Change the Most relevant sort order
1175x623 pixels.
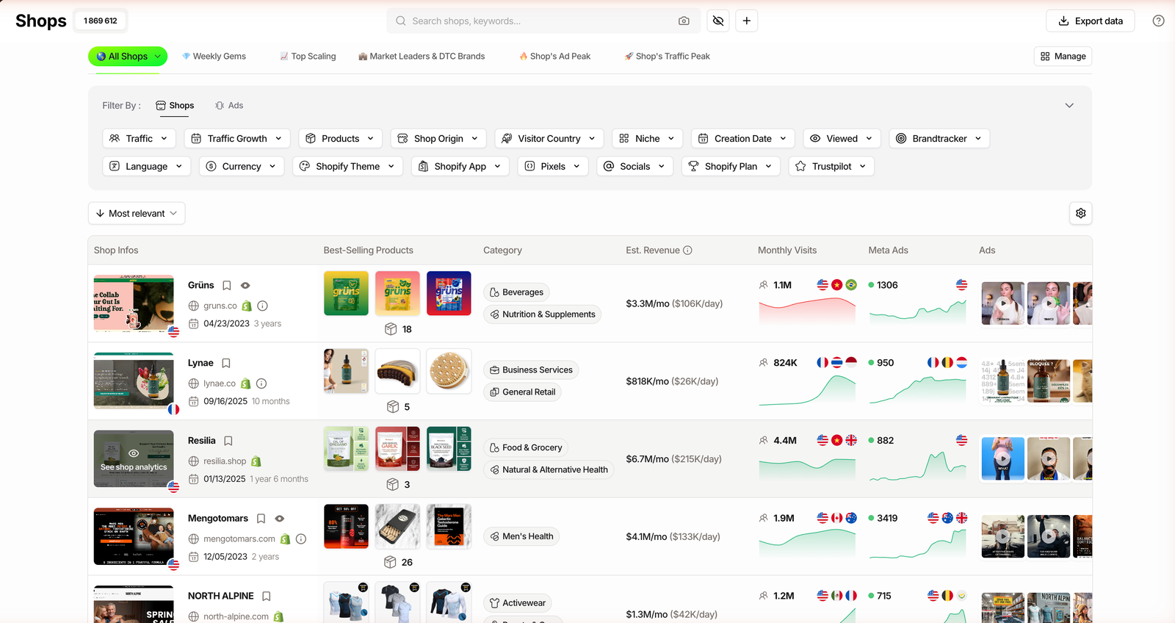137,213
